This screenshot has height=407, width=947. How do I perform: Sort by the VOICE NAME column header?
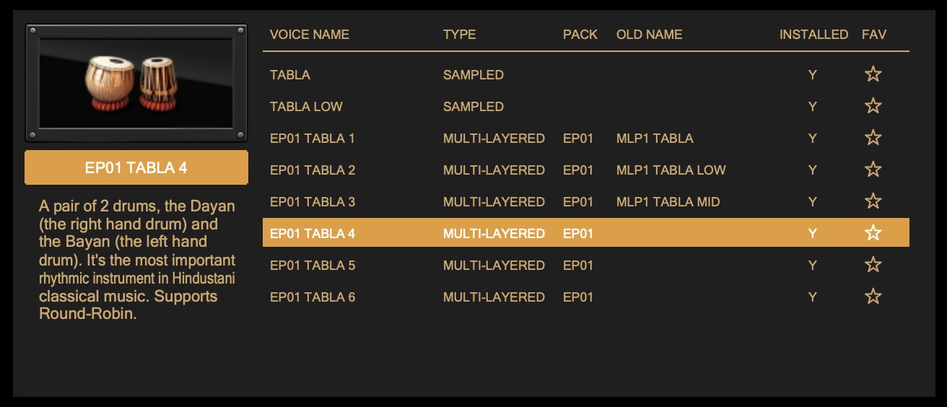coord(309,35)
